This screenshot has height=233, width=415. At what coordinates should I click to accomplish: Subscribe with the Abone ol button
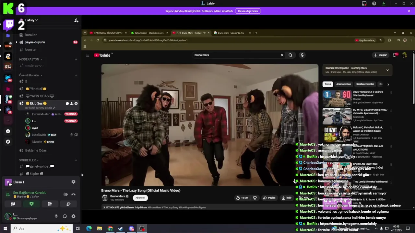tap(140, 198)
